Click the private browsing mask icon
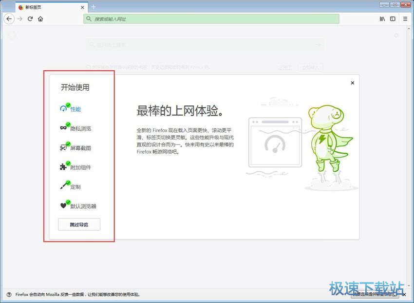This screenshot has height=303, width=414. (x=63, y=128)
